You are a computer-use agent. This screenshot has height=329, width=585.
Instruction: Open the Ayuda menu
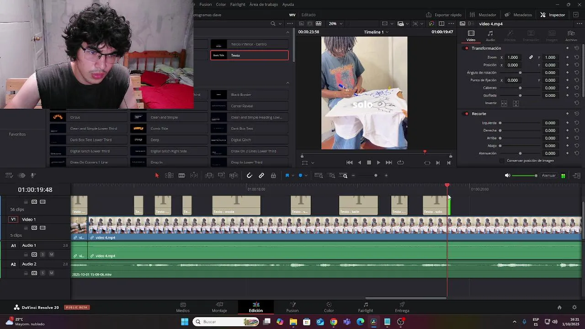(x=288, y=5)
